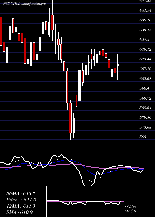Click the NSE GHCL munafasutra.pro title text
The width and height of the screenshot is (155, 217).
[x=24, y=4]
